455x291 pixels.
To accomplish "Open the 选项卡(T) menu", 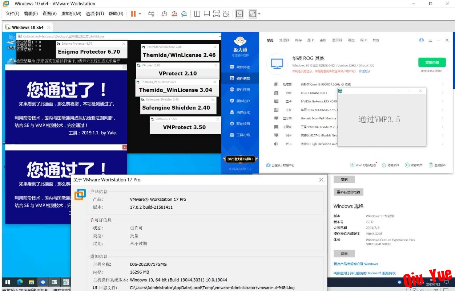I will pos(95,13).
